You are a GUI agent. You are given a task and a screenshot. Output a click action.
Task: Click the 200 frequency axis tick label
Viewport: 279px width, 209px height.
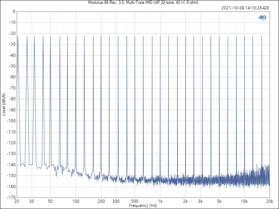(x=101, y=201)
